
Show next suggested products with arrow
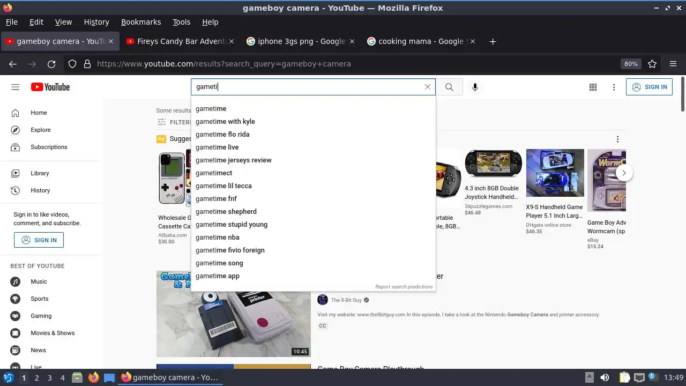coord(624,173)
